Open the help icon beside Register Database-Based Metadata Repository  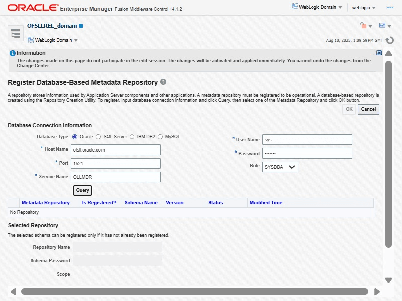(x=163, y=82)
